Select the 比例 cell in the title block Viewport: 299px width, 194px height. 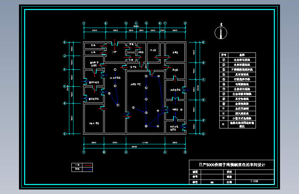[x=229, y=182]
